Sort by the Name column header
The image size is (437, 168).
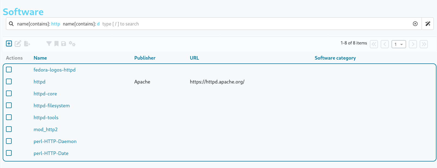point(40,58)
